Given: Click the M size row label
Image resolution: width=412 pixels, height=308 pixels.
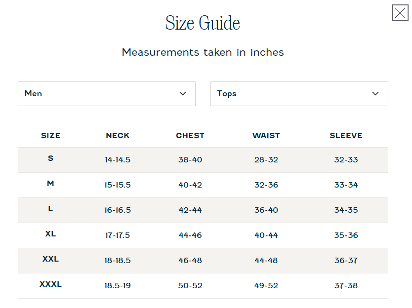Looking at the screenshot, I should tap(51, 184).
